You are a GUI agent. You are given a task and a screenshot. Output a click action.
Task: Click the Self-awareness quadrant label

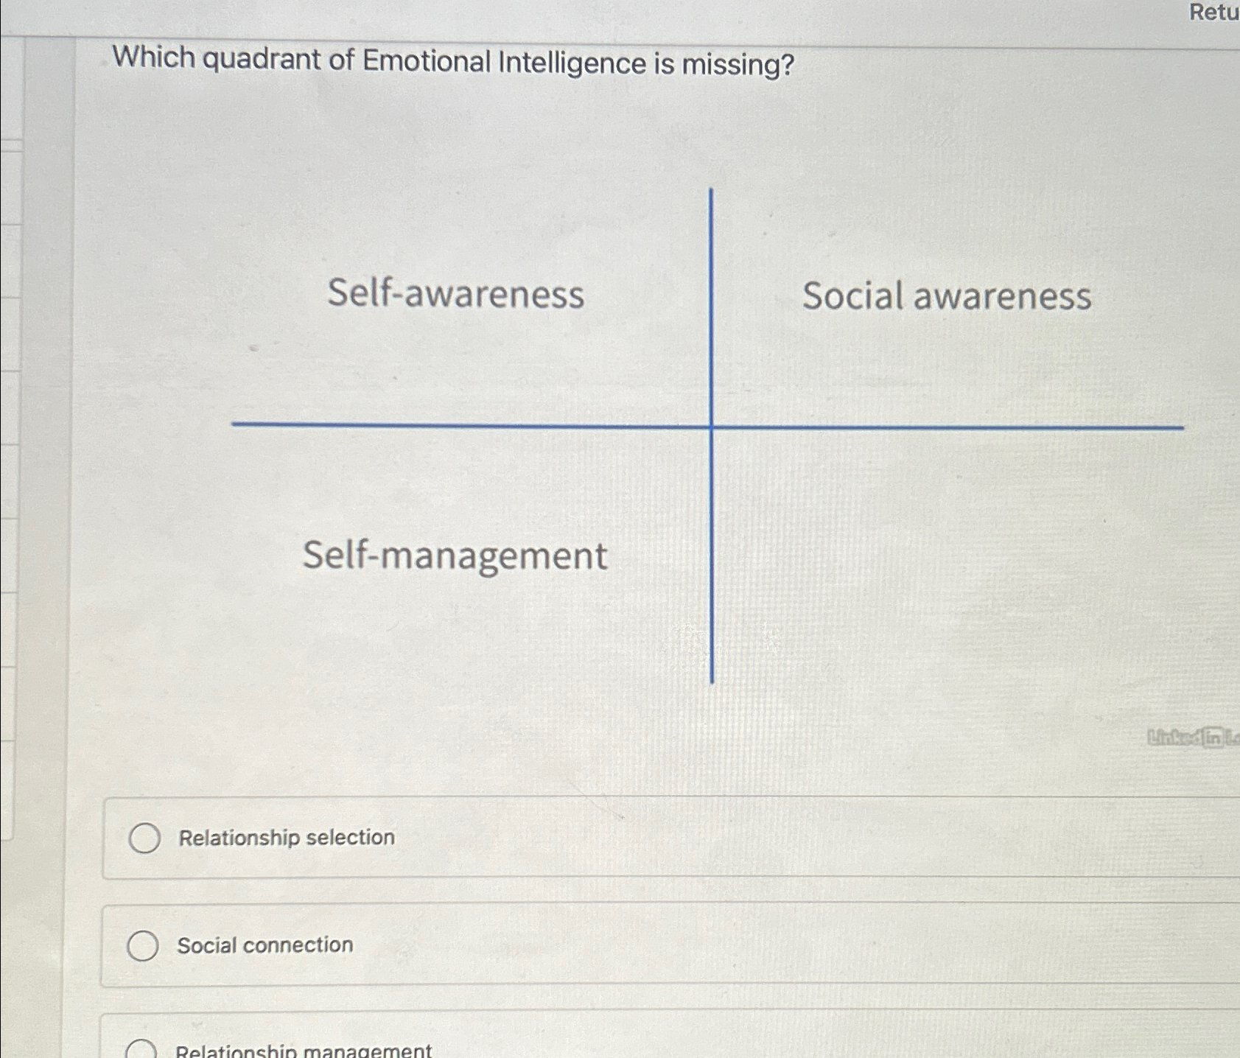456,295
